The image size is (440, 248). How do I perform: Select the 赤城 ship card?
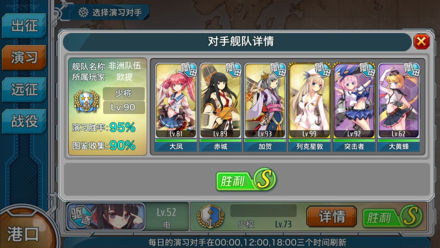[220, 107]
